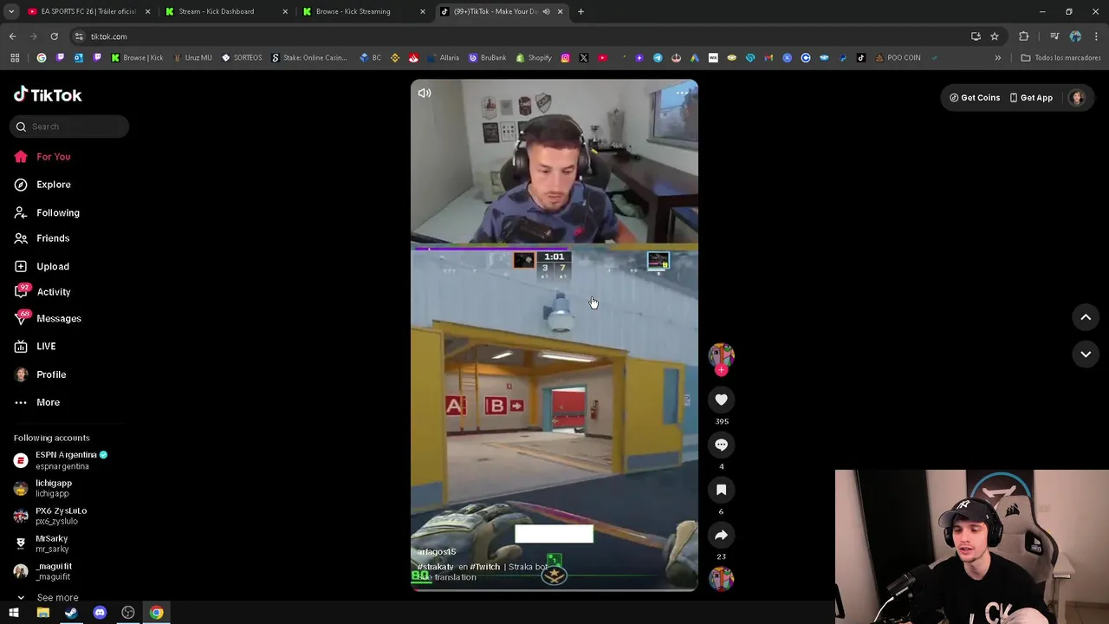Bookmark this page with star icon
Viewport: 1109px width, 624px height.
(x=995, y=36)
